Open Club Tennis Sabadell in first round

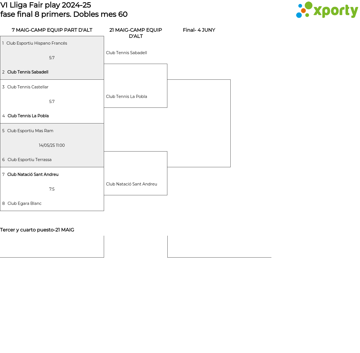(28, 72)
